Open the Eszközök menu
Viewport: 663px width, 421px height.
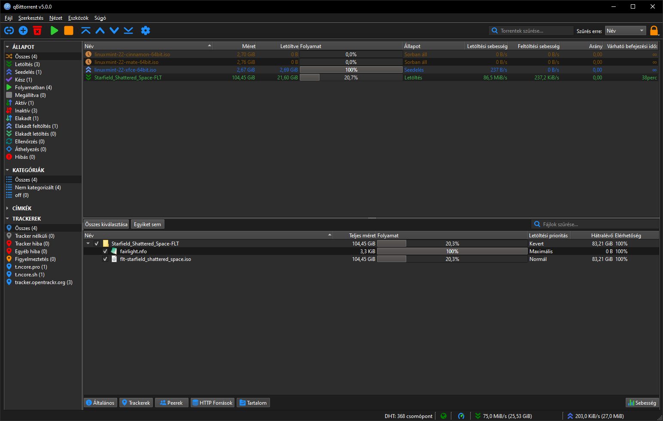[78, 18]
